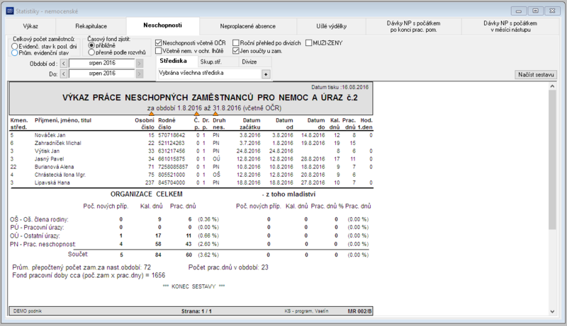Image resolution: width=567 pixels, height=326 pixels.
Task: Click Lipavská Hana row name
Action: coord(52,183)
